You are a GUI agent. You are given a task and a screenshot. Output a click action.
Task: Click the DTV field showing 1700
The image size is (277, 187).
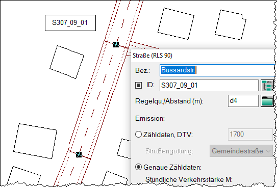click(250, 135)
